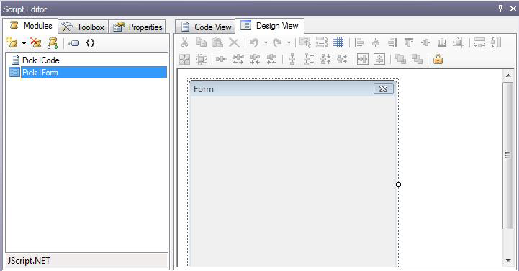The image size is (519, 271).
Task: Make controls the same height
Action: click(496, 42)
